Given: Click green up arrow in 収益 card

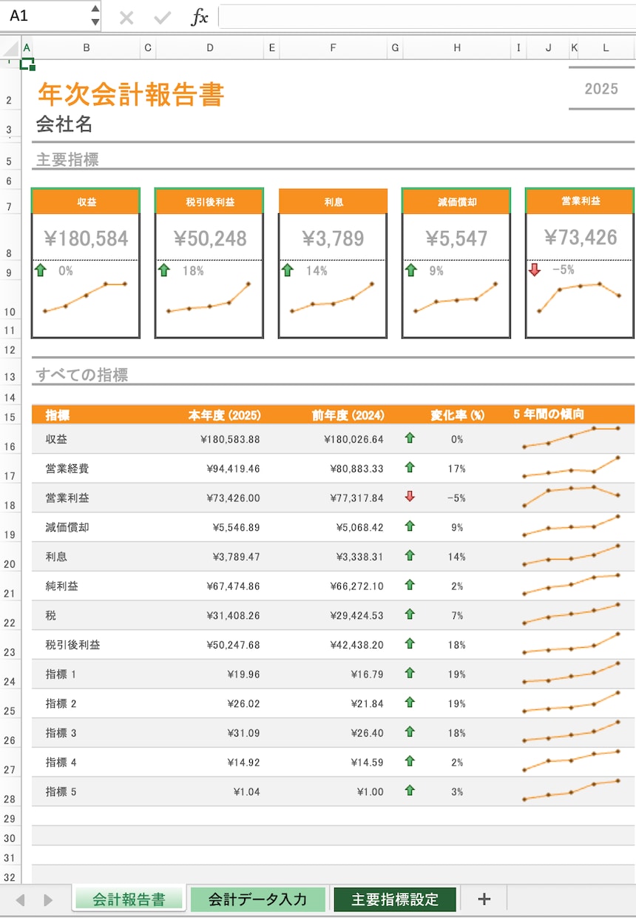Looking at the screenshot, I should click(41, 270).
